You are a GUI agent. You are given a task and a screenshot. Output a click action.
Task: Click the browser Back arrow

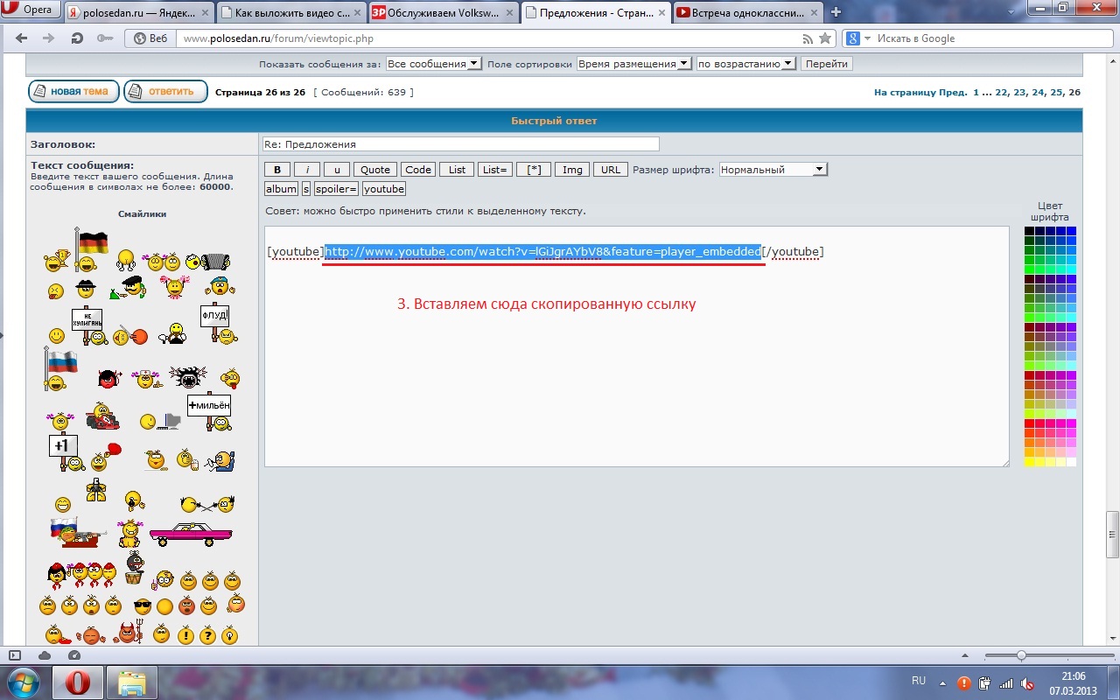(22, 38)
